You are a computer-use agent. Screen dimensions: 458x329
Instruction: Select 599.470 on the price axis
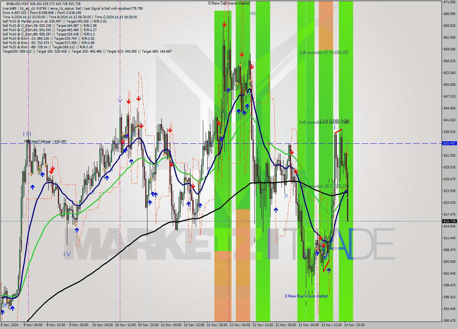449,285
